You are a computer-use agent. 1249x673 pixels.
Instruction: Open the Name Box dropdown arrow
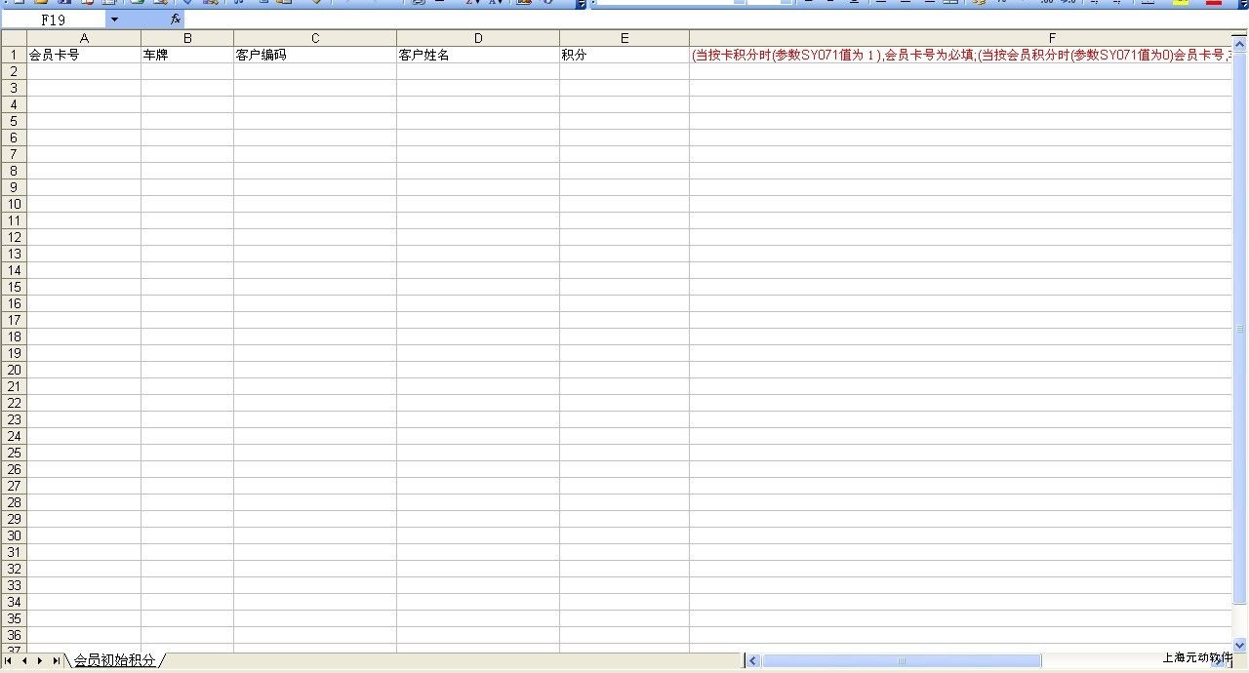(114, 20)
